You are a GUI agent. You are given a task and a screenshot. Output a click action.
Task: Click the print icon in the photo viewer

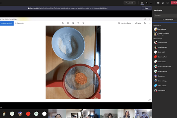click(145, 23)
